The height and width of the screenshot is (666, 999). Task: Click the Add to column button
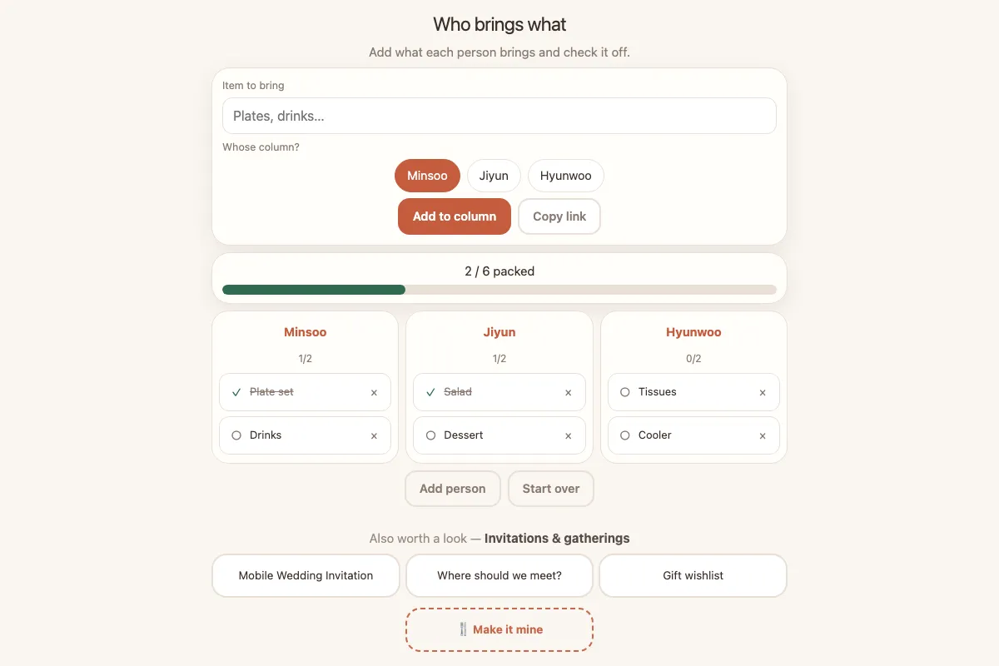[455, 216]
